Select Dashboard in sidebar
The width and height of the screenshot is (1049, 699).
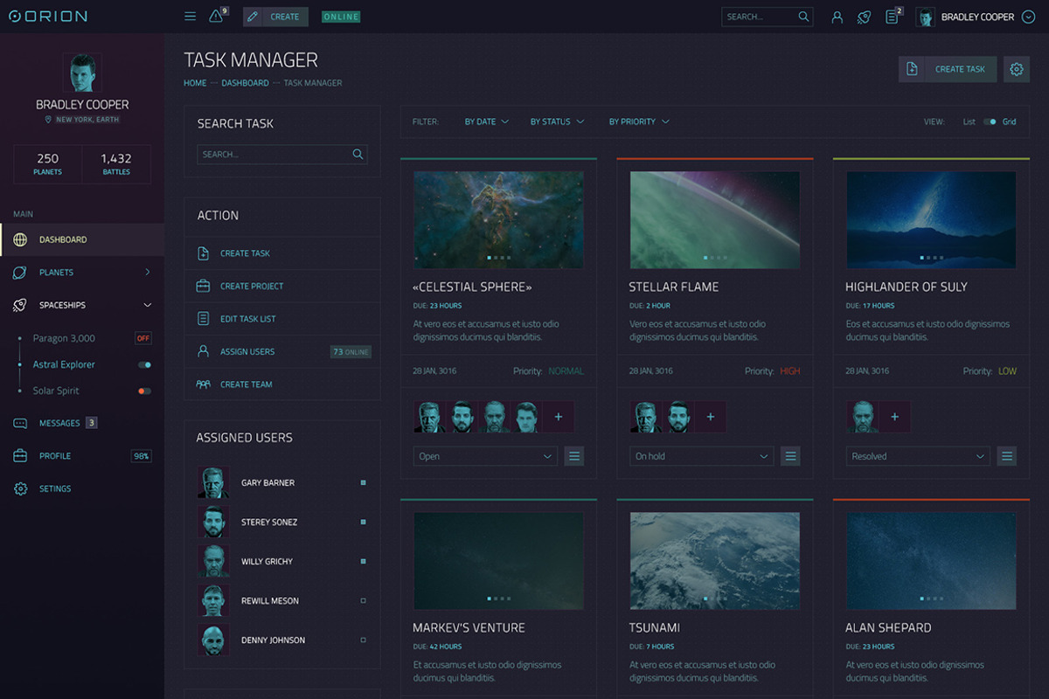coord(82,239)
